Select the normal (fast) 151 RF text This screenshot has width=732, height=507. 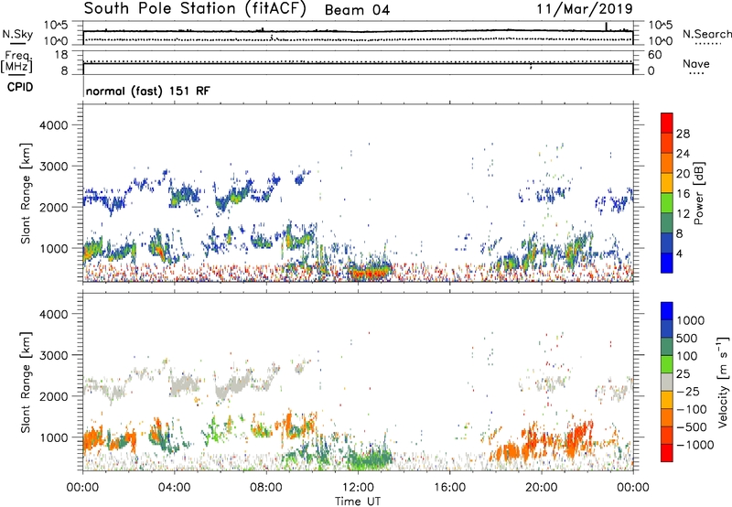[x=148, y=91]
